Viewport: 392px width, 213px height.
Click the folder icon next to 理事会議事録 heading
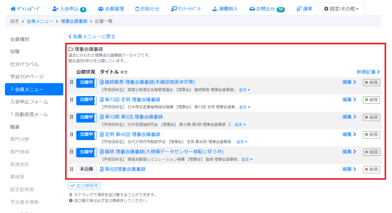(71, 49)
